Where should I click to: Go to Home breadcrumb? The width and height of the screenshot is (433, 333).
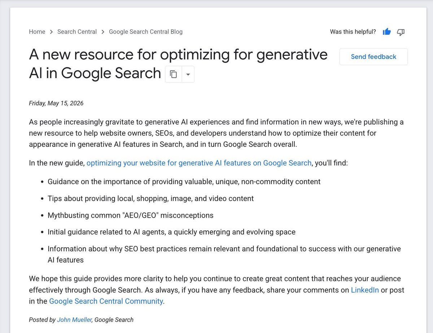[37, 32]
